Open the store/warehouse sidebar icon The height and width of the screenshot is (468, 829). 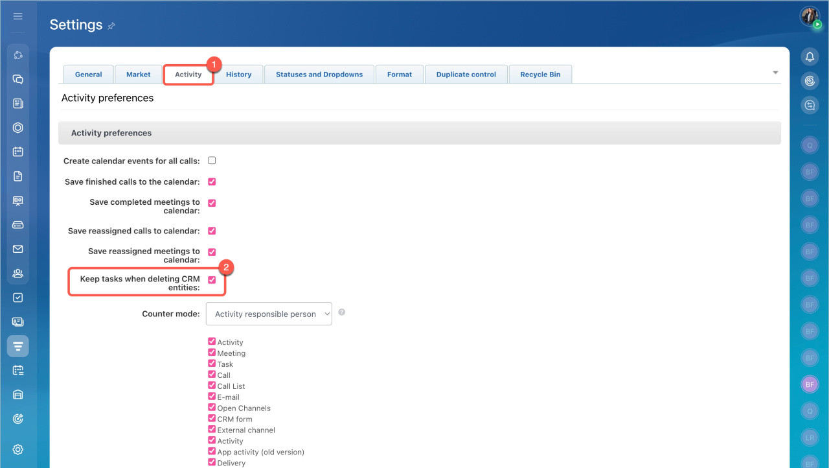click(x=18, y=395)
